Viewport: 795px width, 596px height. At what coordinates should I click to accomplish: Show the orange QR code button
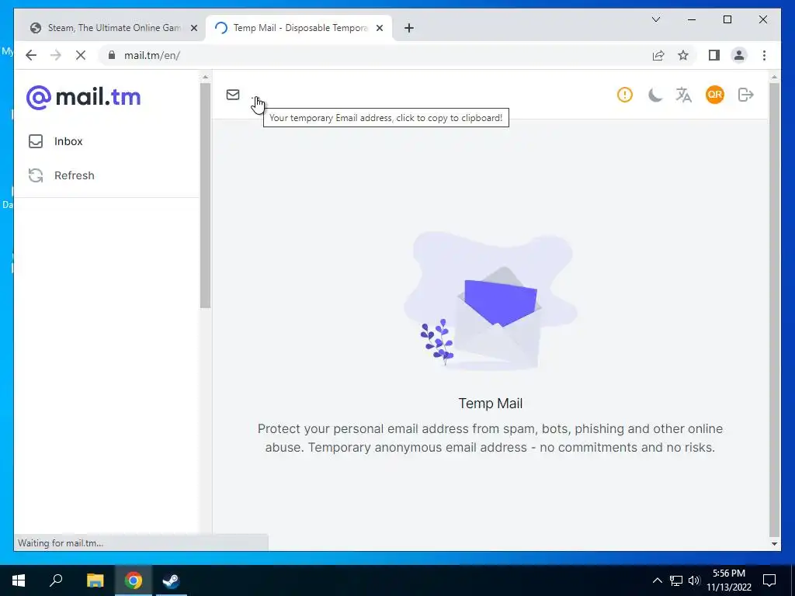point(715,95)
